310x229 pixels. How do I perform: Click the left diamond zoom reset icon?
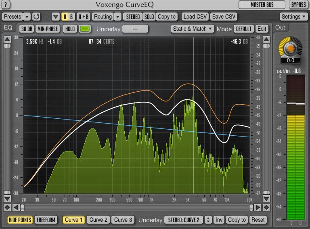7,208
